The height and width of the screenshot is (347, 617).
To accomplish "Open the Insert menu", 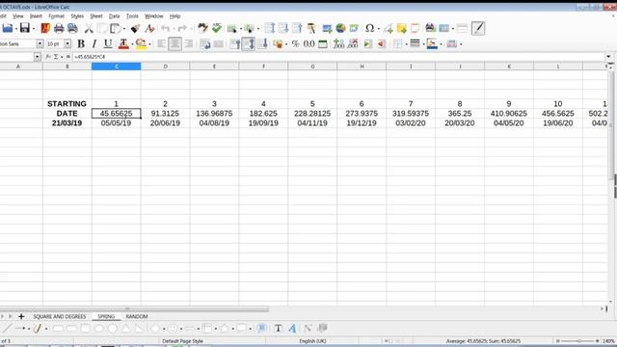I will 36,16.
